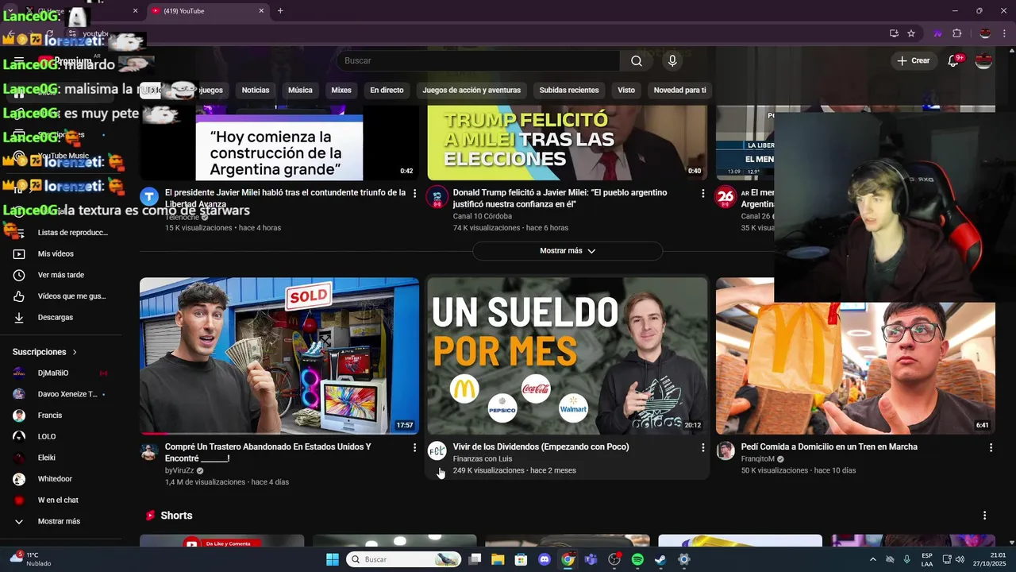Open Un Sueldo Por Mes video thumbnail

click(568, 356)
